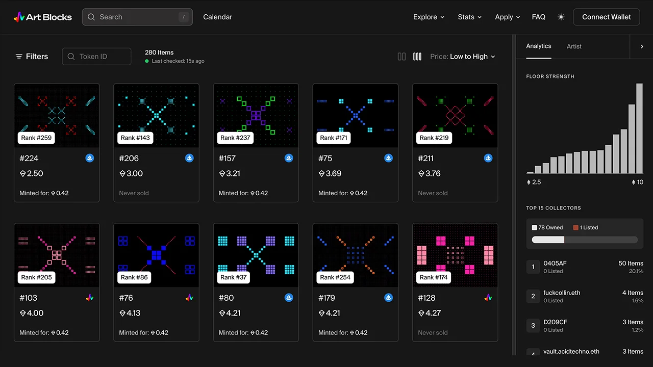Viewport: 653px width, 367px height.
Task: Open token #224 thumbnail artwork
Action: tap(57, 116)
